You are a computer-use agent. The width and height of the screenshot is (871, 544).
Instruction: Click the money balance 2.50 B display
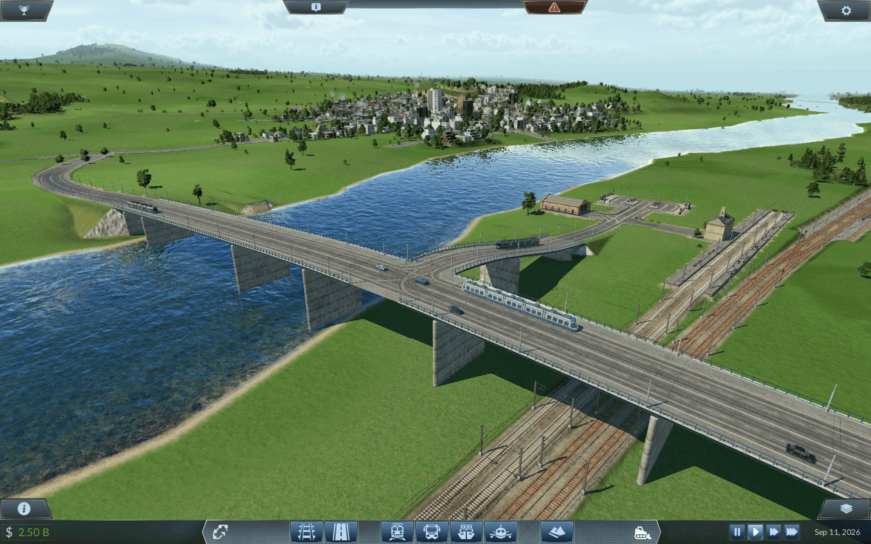28,532
